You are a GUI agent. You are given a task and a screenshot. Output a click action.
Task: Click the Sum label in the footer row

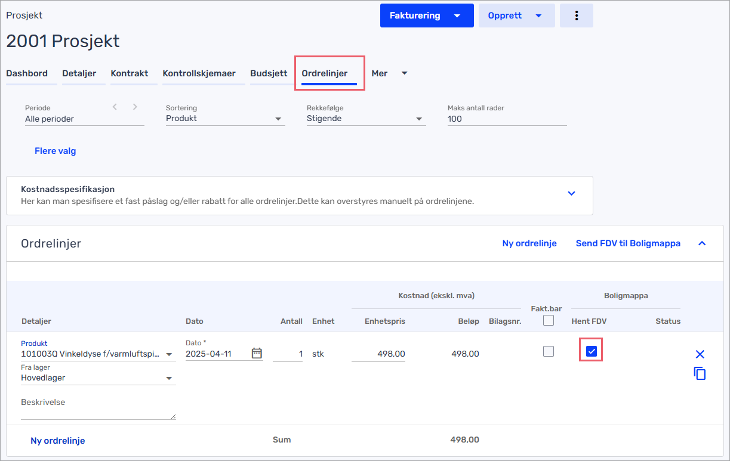282,440
